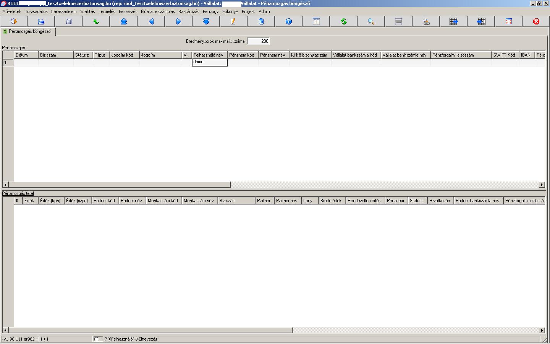The height and width of the screenshot is (344, 550).
Task: Click the Dátum column header
Action: tap(26, 55)
